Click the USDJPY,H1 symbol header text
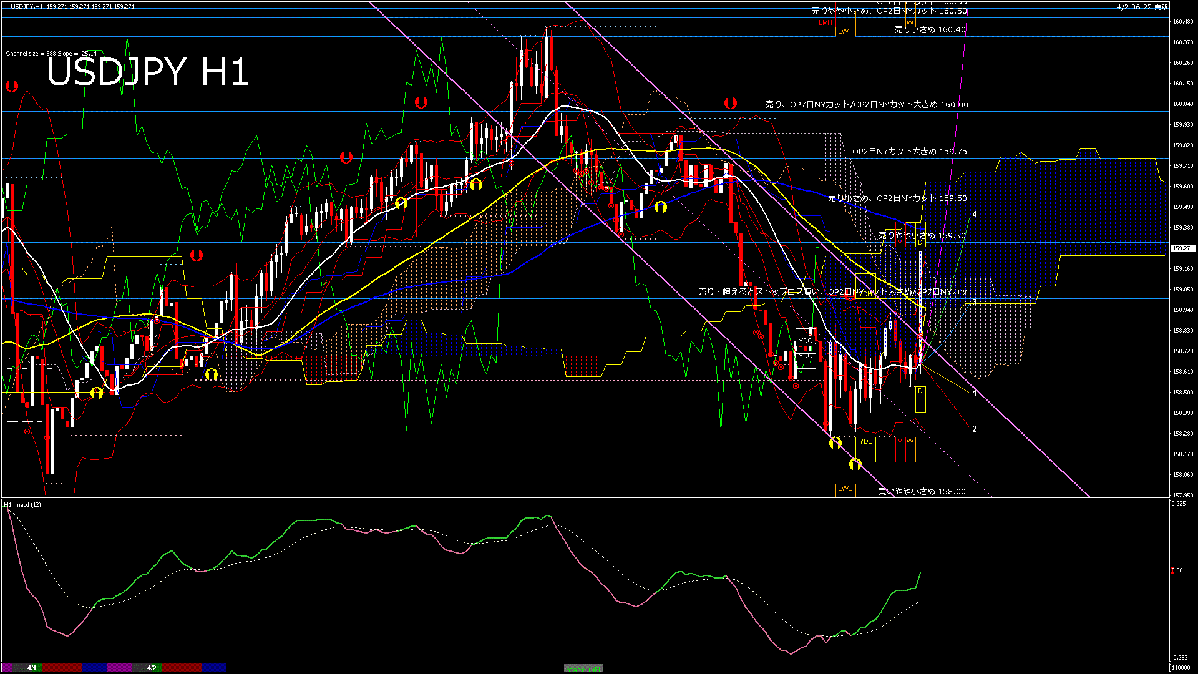Screen dimensions: 1198x674 pos(27,6)
